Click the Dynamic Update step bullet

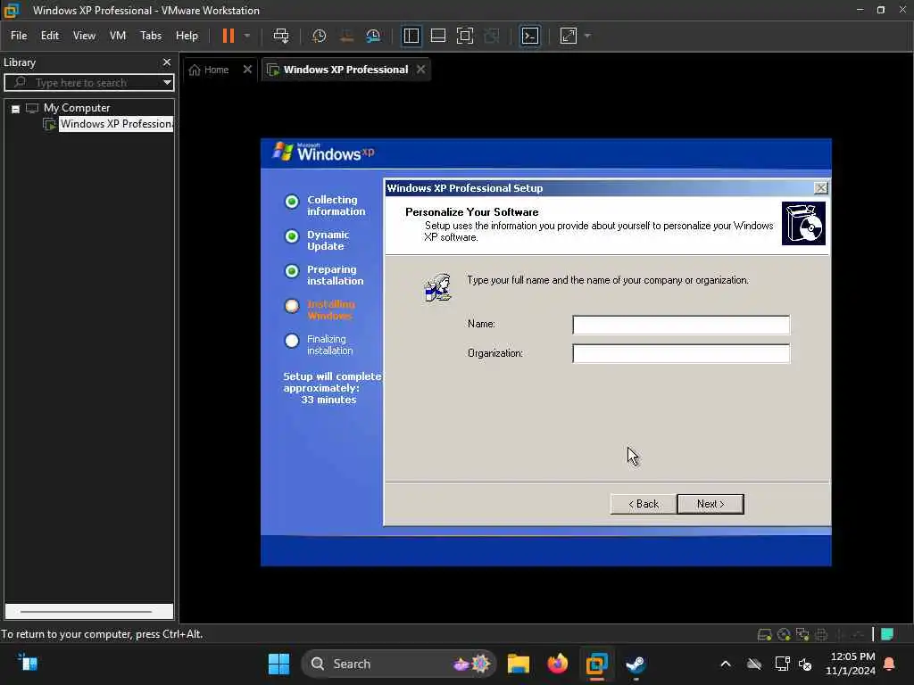click(x=292, y=236)
